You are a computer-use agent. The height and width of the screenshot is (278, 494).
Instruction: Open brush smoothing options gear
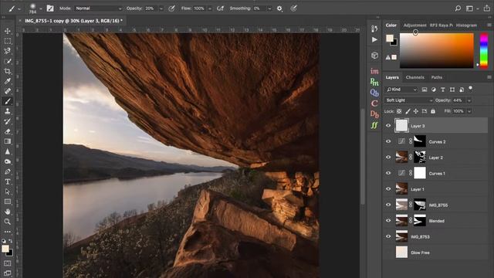tap(279, 8)
